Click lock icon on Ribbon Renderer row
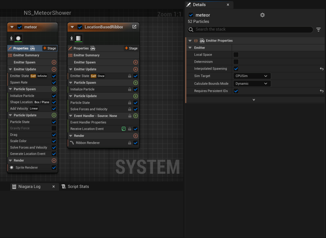 (x=129, y=143)
